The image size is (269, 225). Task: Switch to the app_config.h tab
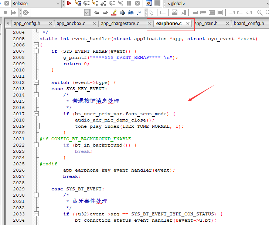click(27, 24)
